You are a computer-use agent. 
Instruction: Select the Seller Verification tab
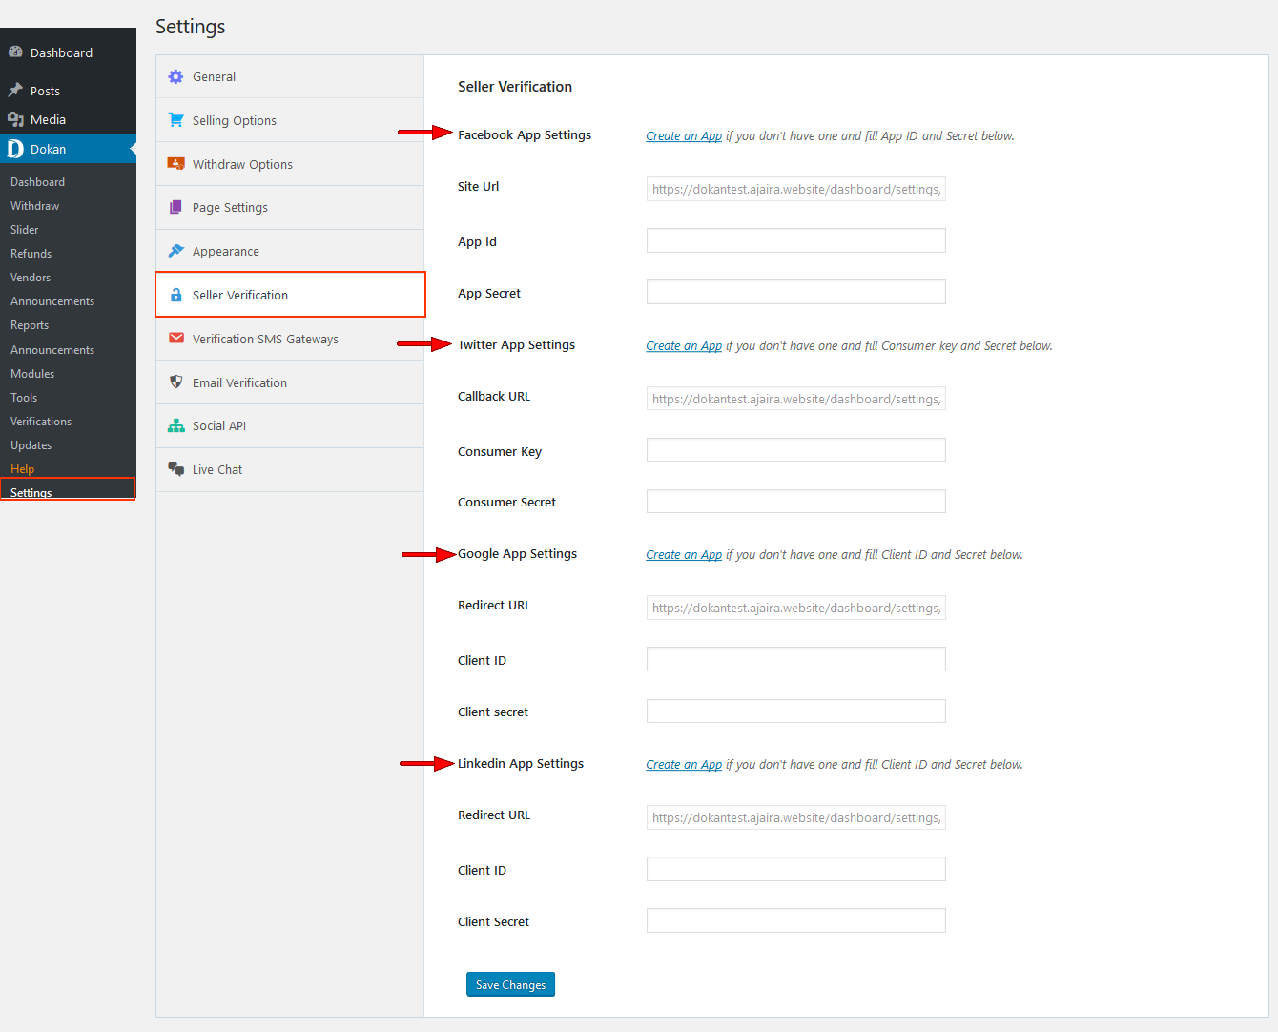click(x=290, y=295)
